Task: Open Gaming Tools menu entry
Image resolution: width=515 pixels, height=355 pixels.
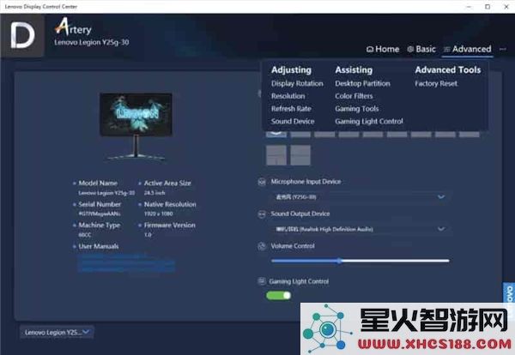Action: point(357,109)
